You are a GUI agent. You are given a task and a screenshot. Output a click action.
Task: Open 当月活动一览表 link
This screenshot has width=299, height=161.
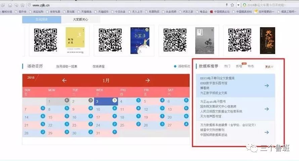[x=67, y=67]
